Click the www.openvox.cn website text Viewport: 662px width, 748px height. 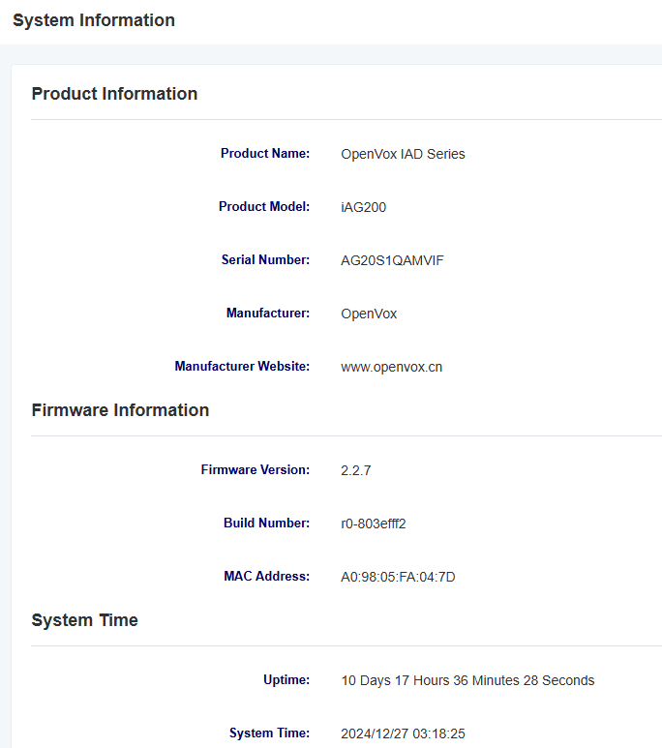pos(391,368)
